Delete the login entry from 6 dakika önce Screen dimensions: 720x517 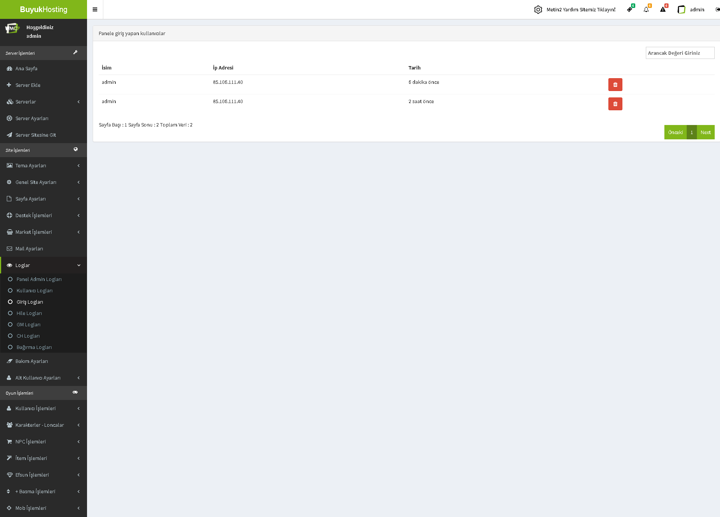click(615, 85)
